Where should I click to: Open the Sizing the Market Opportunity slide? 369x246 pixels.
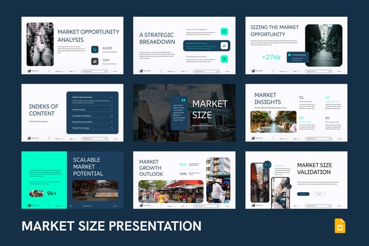click(296, 46)
